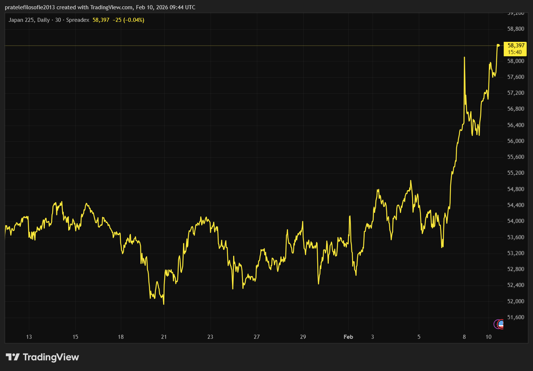Click the 52,000 price axis label
Image resolution: width=533 pixels, height=371 pixels.
pyautogui.click(x=516, y=301)
